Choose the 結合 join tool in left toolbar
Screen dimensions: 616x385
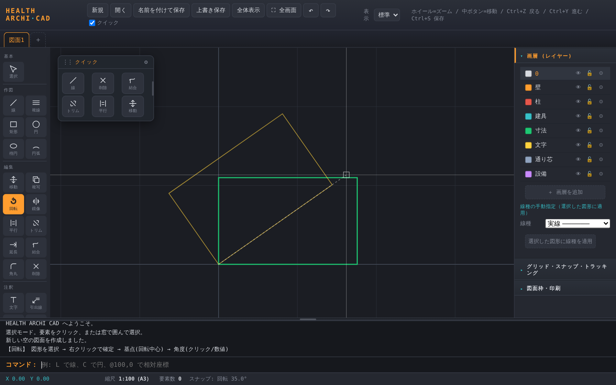pyautogui.click(x=36, y=247)
